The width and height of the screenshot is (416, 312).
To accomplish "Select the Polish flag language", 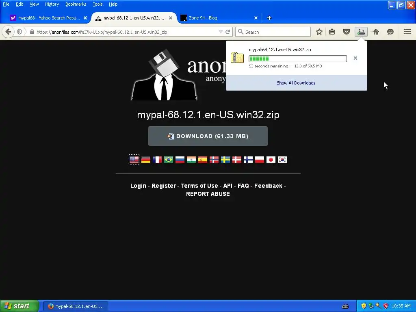I will pos(260,160).
